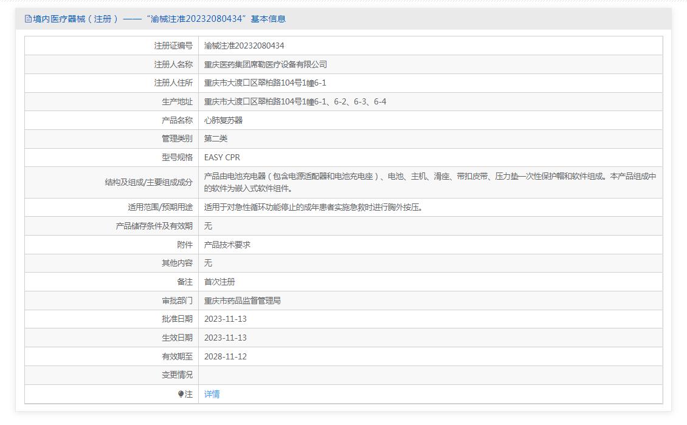Click the 第二类 management category value
The width and height of the screenshot is (687, 425).
point(216,139)
